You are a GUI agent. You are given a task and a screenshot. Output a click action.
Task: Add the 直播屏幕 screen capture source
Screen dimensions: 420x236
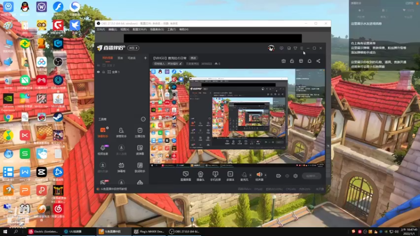click(x=186, y=176)
